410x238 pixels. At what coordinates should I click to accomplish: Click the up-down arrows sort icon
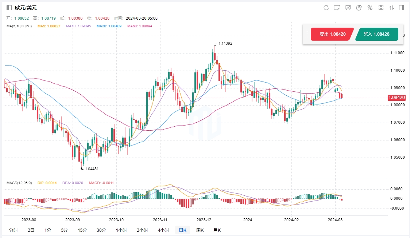(x=392, y=8)
